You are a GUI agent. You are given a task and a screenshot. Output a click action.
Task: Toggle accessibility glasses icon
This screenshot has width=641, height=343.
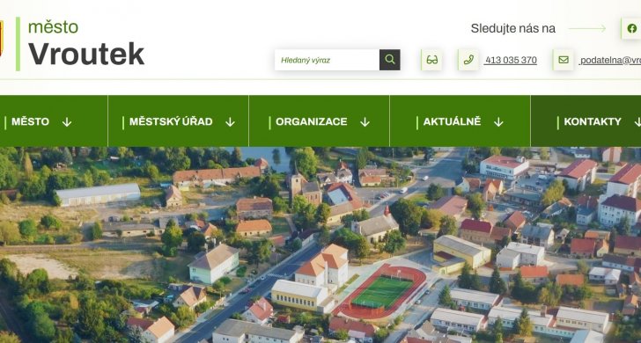431,60
